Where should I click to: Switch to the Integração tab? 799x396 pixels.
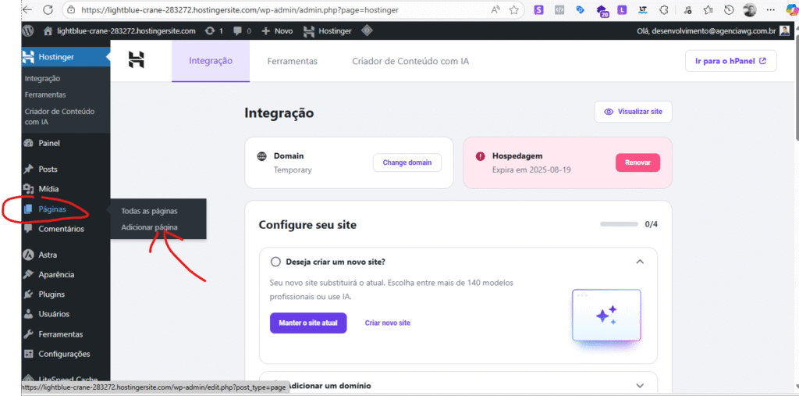pyautogui.click(x=211, y=61)
